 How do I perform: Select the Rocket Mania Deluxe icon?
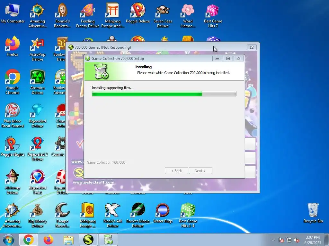(138, 215)
